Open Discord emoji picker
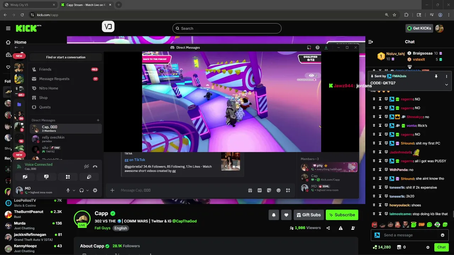This screenshot has height=255, width=454. point(279,190)
